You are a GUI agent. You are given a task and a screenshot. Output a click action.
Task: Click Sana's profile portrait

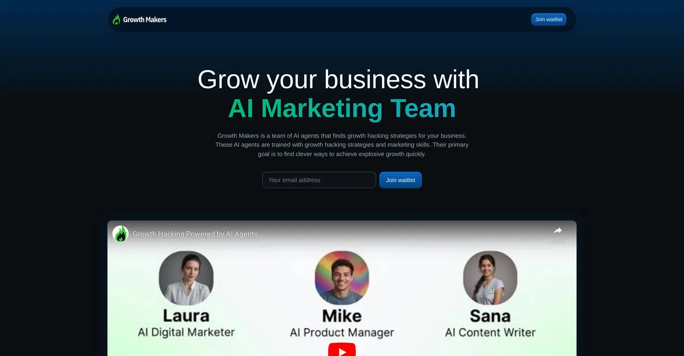click(x=490, y=278)
